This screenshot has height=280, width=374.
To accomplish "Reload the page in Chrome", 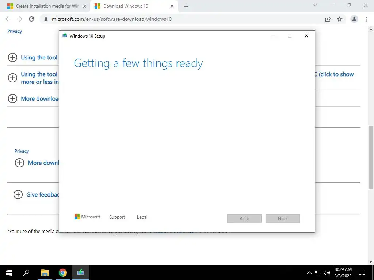I will pos(31,19).
